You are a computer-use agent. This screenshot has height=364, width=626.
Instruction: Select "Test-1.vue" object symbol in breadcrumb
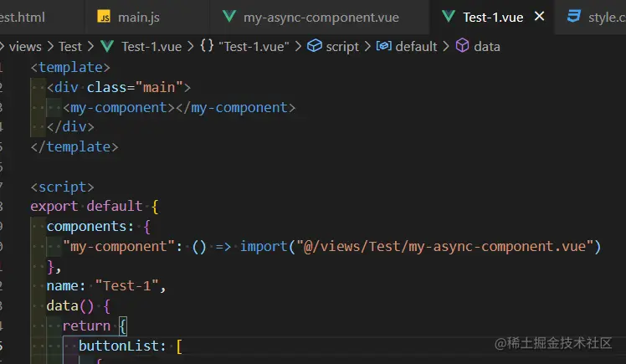click(254, 47)
